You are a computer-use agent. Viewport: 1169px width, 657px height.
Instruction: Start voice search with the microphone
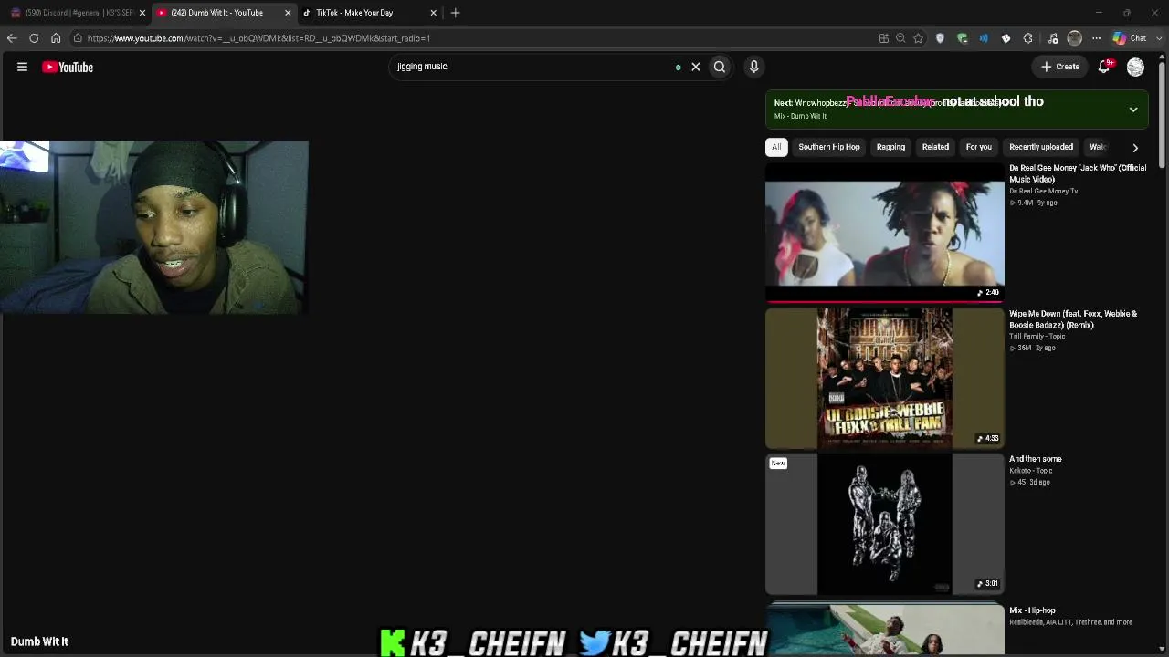[753, 67]
